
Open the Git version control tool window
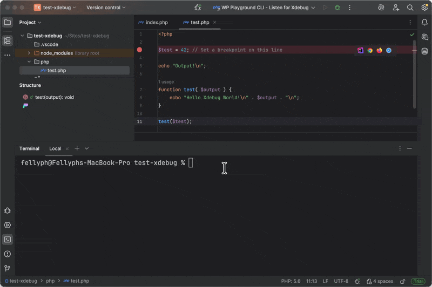(8, 268)
